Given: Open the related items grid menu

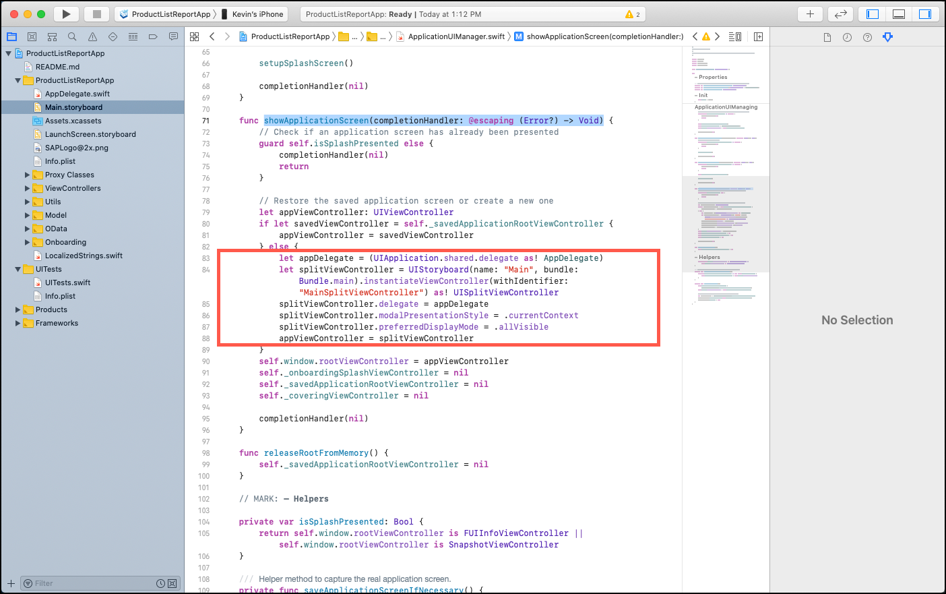Looking at the screenshot, I should tap(194, 36).
